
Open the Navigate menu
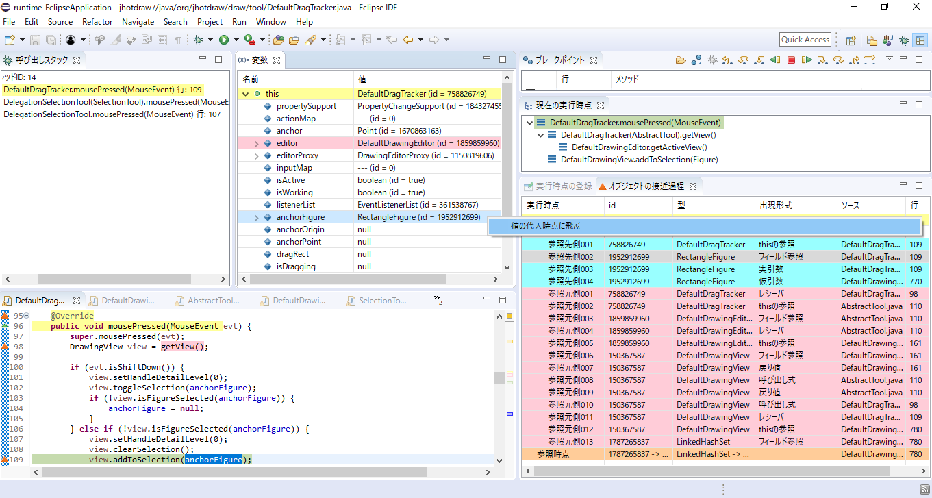pyautogui.click(x=138, y=22)
